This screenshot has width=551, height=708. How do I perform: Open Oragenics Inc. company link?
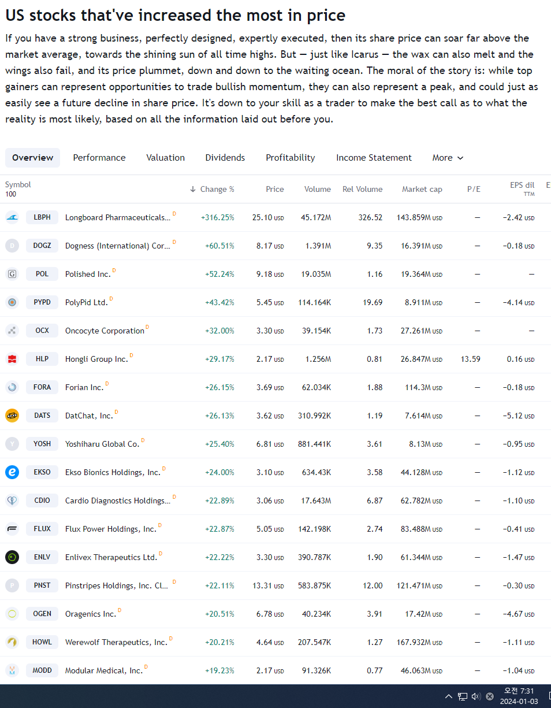(x=91, y=614)
